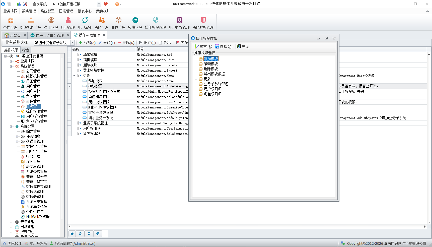Click the 组织机构管理 ribbon icon
Viewport: 432px width, 247px height.
[x=31, y=20]
